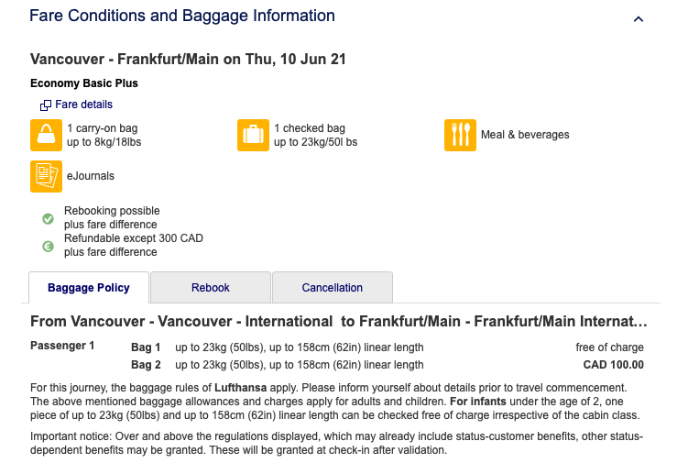This screenshot has height=463, width=677.
Task: Click the green euro refundable icon
Action: [x=49, y=246]
